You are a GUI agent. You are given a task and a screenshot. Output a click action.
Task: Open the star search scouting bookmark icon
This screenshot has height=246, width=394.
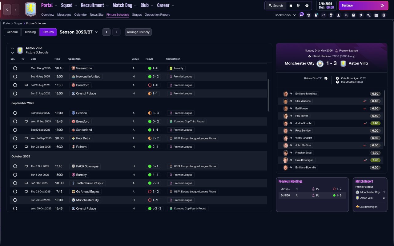point(369,15)
